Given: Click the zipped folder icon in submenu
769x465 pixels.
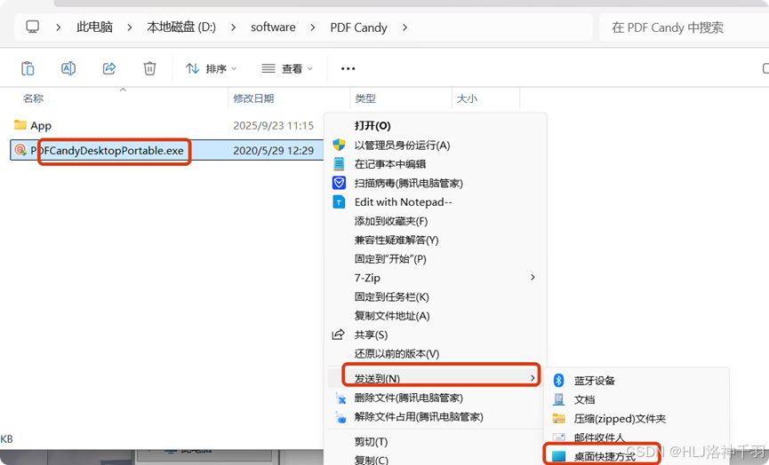Looking at the screenshot, I should [x=558, y=419].
